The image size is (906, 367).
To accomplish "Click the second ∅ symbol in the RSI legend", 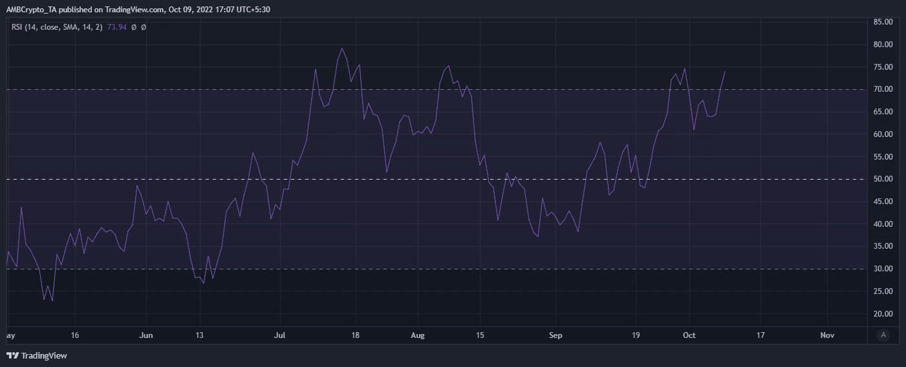I will (143, 27).
